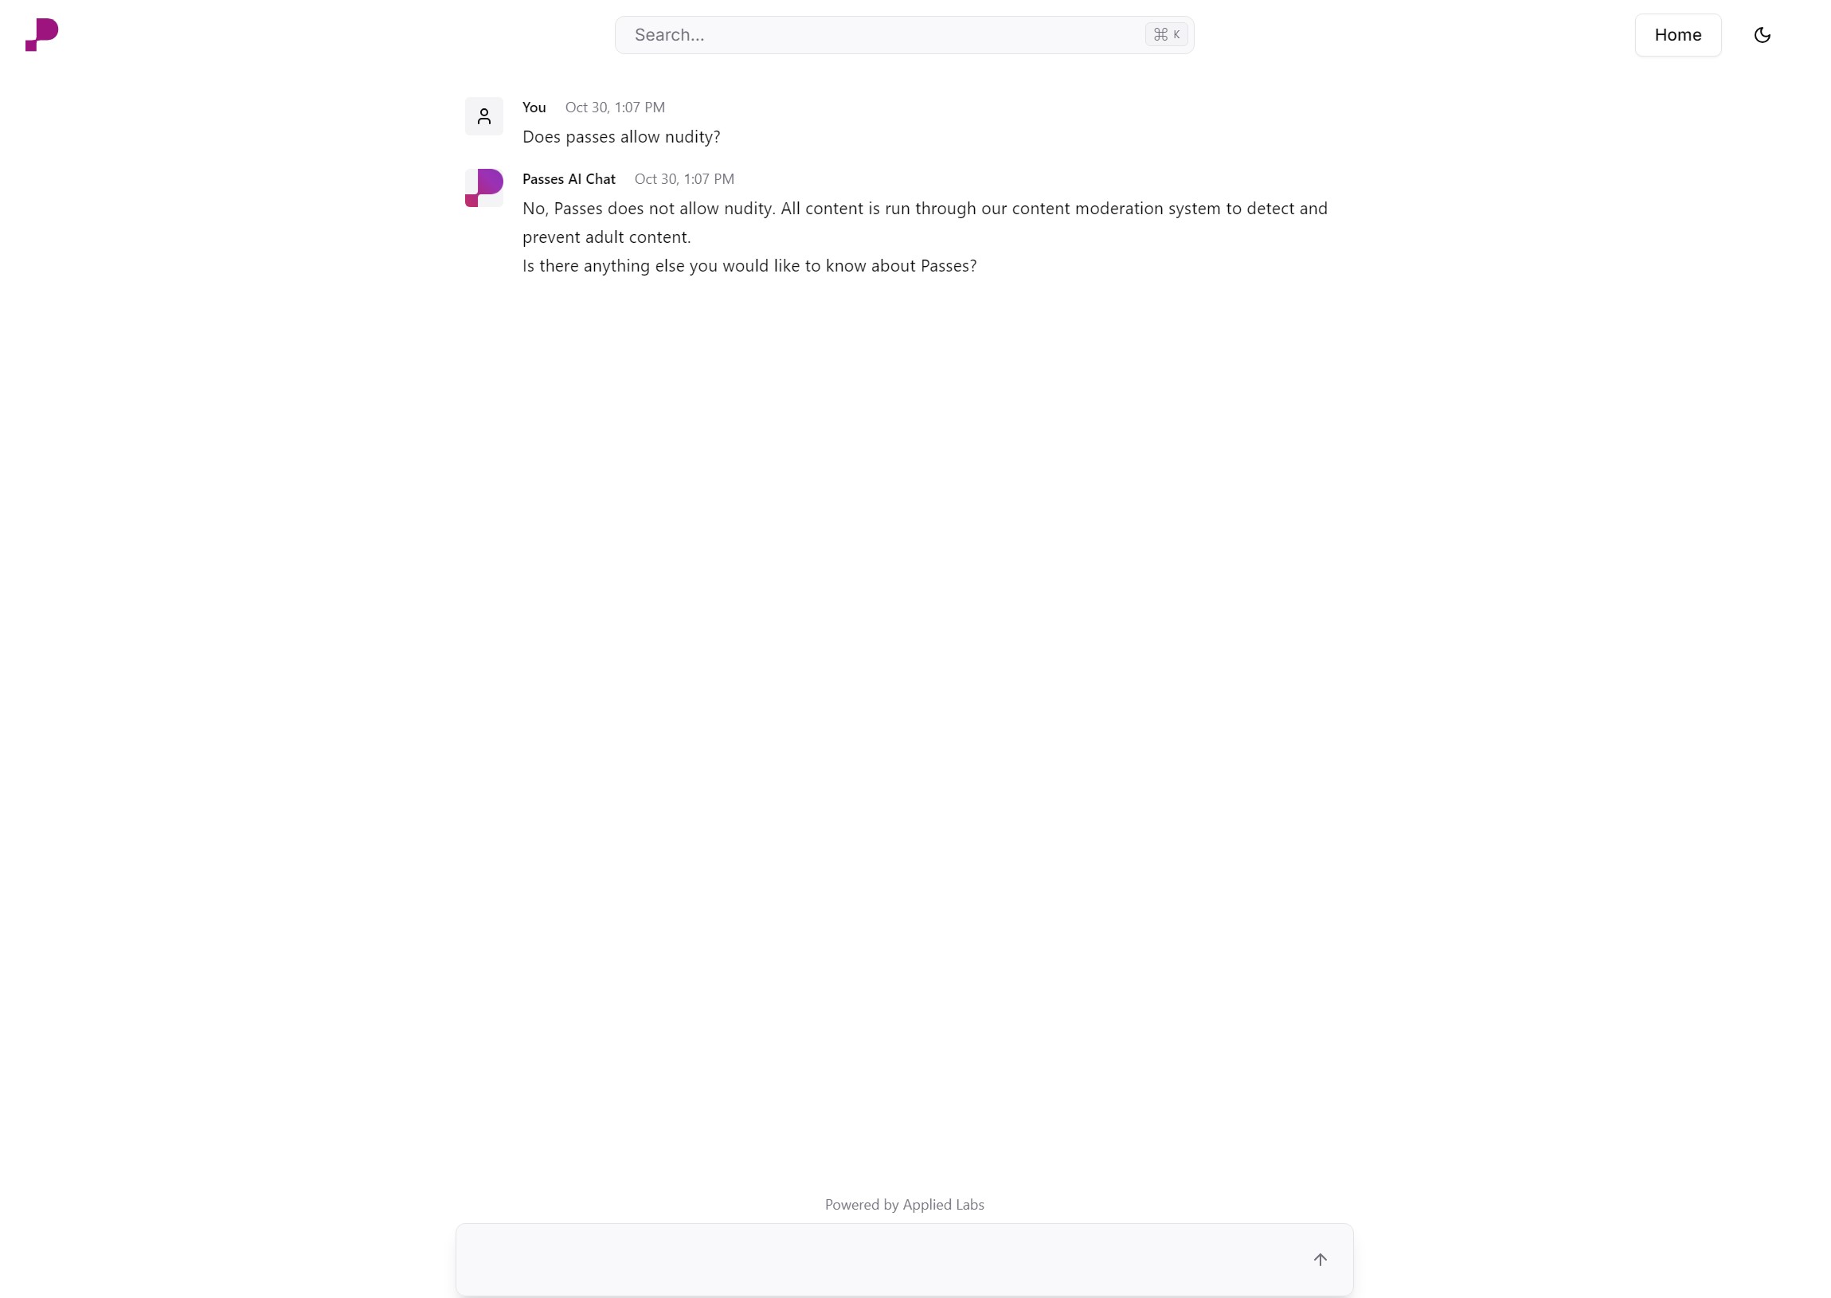Open the Home page button
Viewport: 1831px width, 1298px height.
tap(1677, 35)
